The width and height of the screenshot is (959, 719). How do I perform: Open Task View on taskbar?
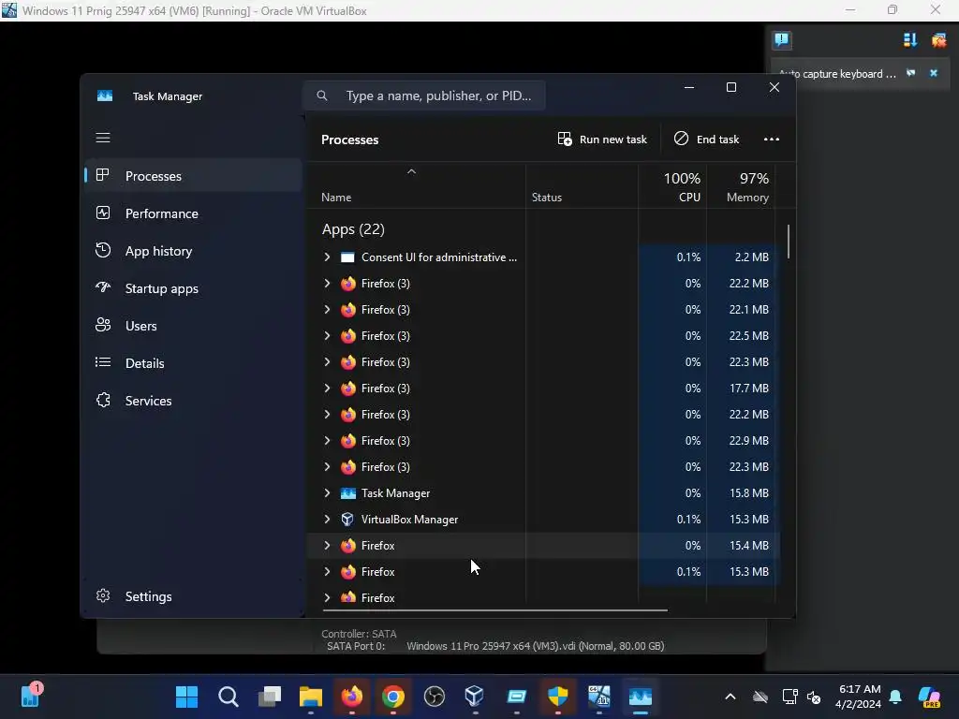270,697
